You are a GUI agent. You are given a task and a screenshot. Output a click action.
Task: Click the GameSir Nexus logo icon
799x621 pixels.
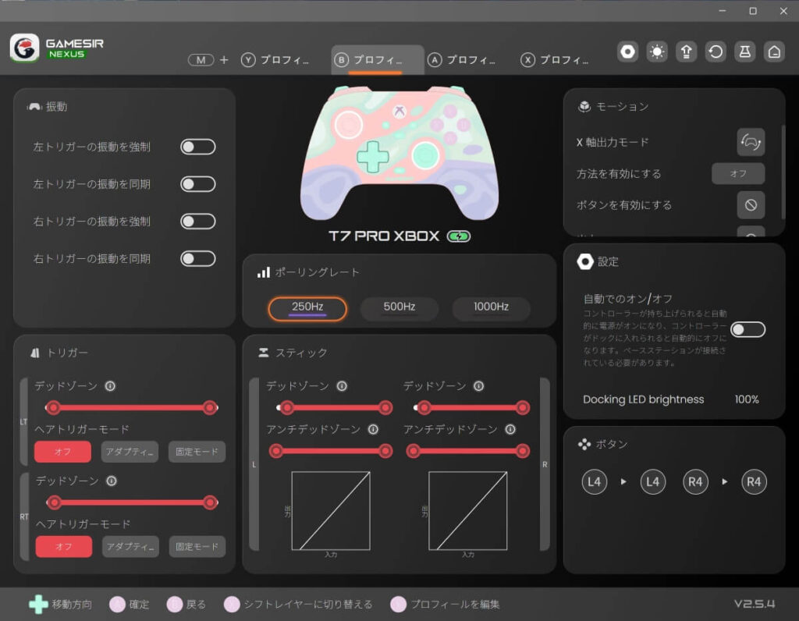click(x=24, y=48)
